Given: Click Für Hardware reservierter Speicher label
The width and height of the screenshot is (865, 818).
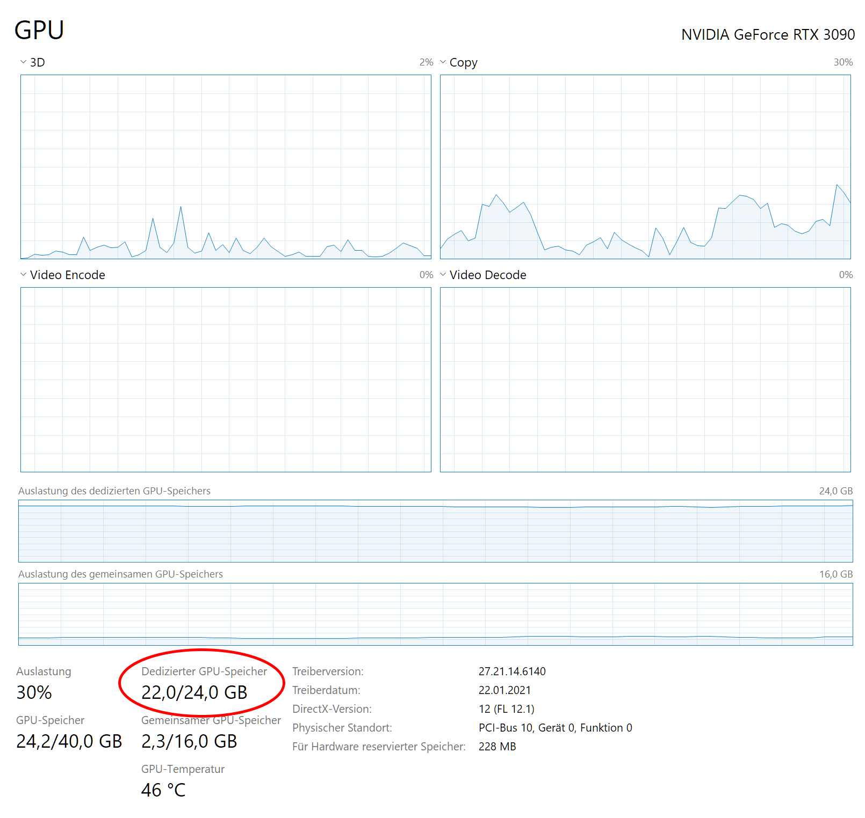Looking at the screenshot, I should coord(379,747).
